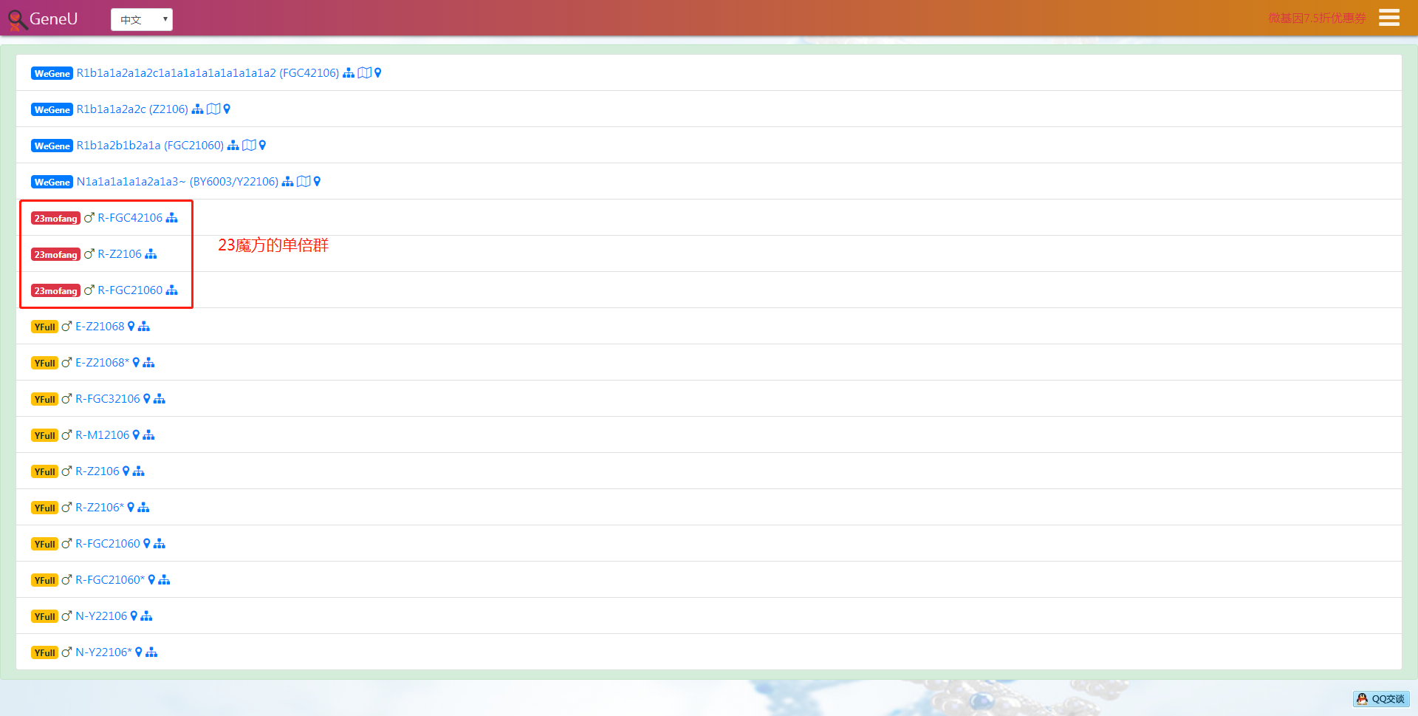The image size is (1418, 716).
Task: Open the hamburger menu
Action: [1388, 18]
